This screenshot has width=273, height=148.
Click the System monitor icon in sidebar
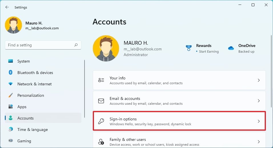pos(11,61)
